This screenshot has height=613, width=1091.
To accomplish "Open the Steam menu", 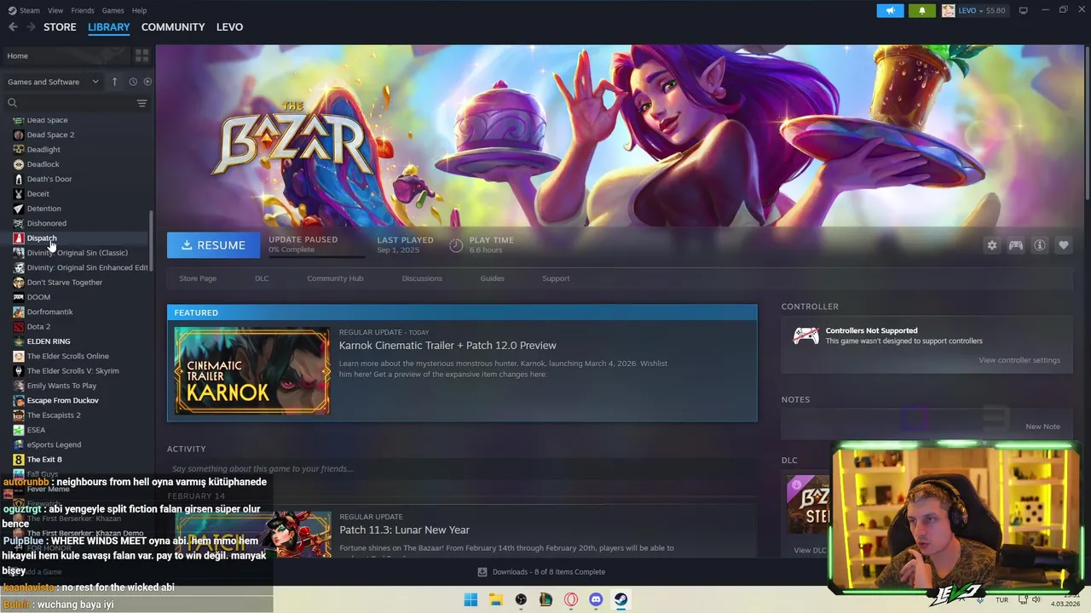I will (30, 10).
